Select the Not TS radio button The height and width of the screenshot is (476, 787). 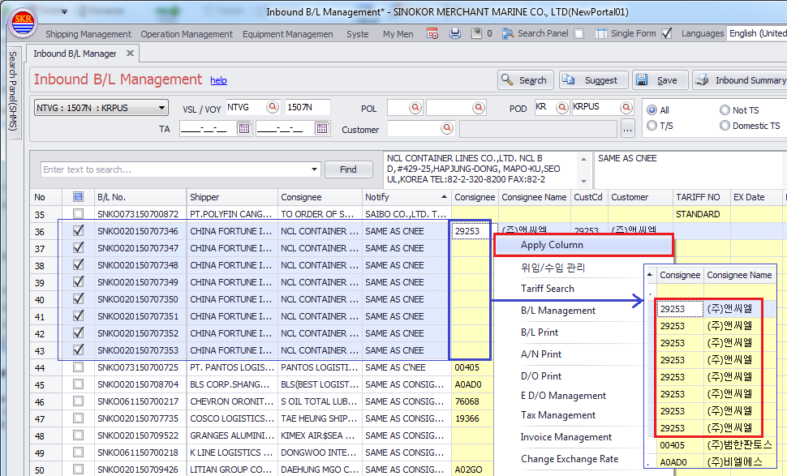point(725,110)
